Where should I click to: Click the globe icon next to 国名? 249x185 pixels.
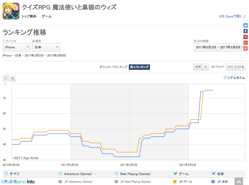tap(33, 41)
